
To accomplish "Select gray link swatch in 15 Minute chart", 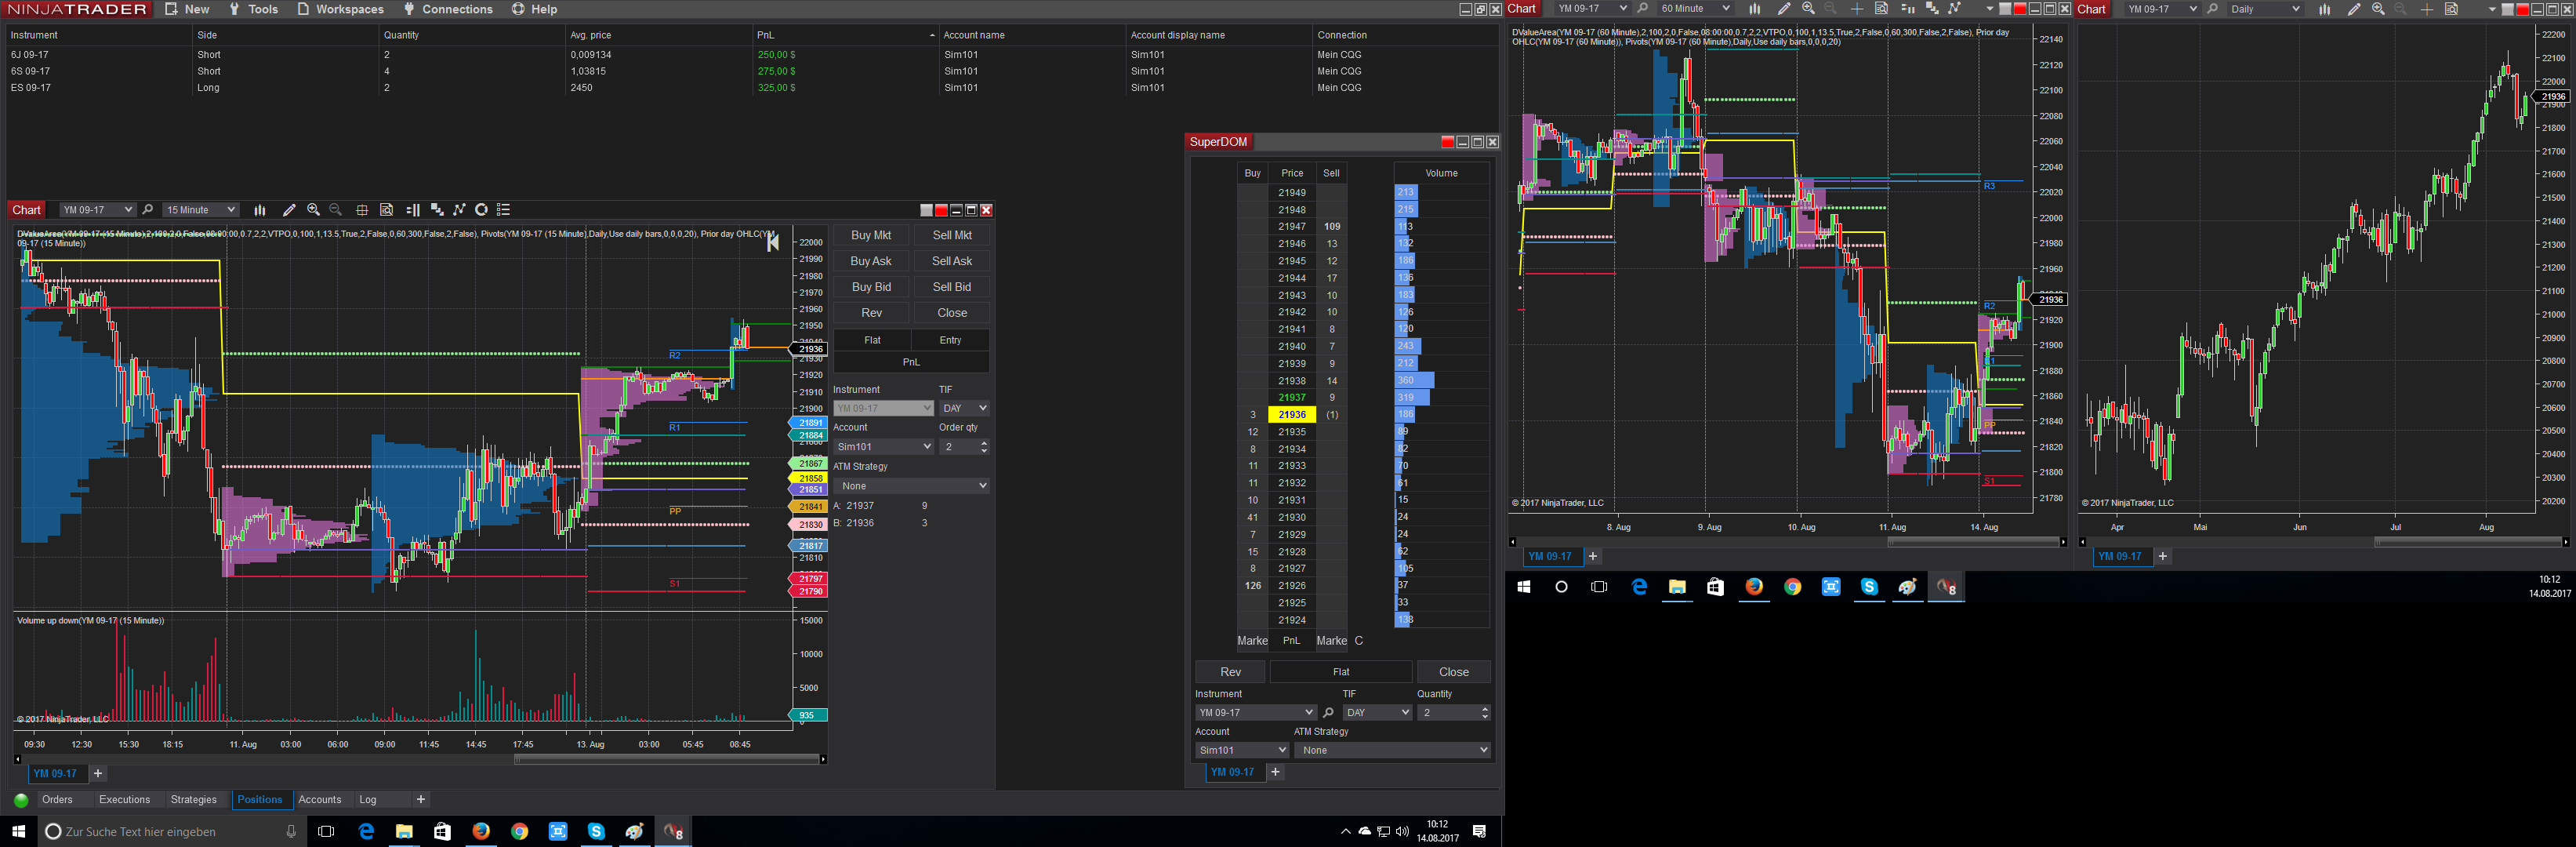I will 926,210.
